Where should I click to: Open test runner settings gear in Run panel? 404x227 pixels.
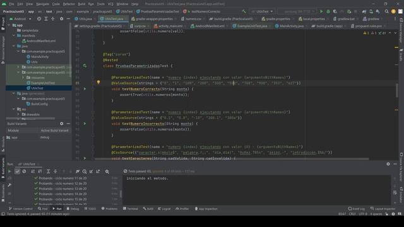pyautogui.click(x=107, y=172)
